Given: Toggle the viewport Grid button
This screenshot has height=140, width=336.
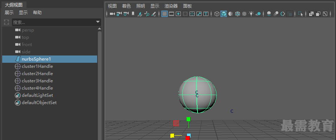Looking at the screenshot, I should pyautogui.click(x=164, y=14).
